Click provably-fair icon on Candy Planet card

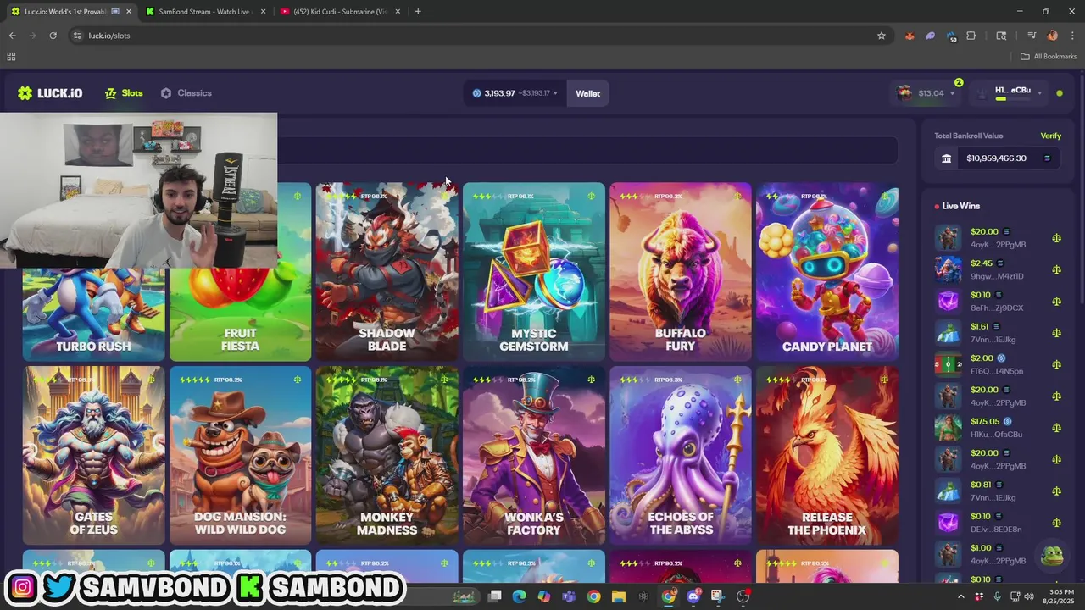884,197
